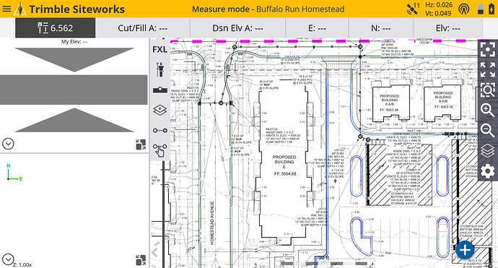Image resolution: width=498 pixels, height=268 pixels.
Task: Select the Dsn Elv A info field
Action: [237, 28]
